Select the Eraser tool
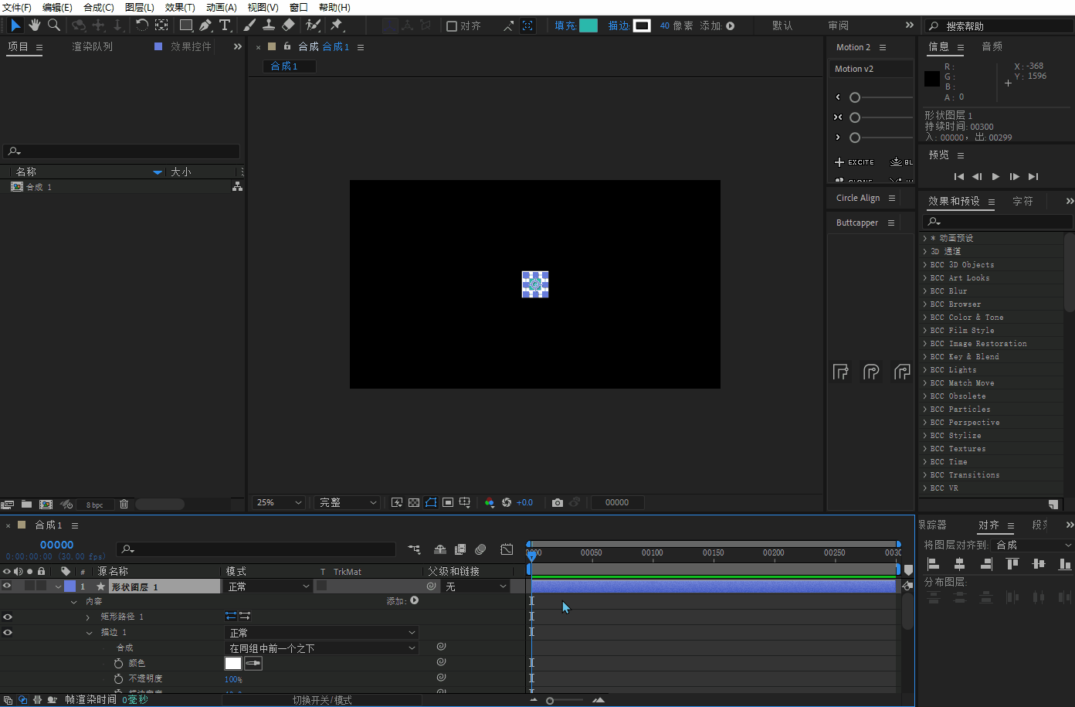 point(288,25)
